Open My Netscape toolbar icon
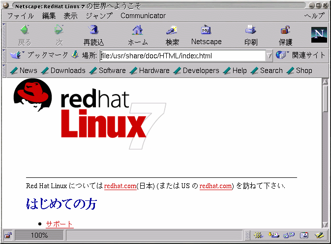 pyautogui.click(x=206, y=30)
